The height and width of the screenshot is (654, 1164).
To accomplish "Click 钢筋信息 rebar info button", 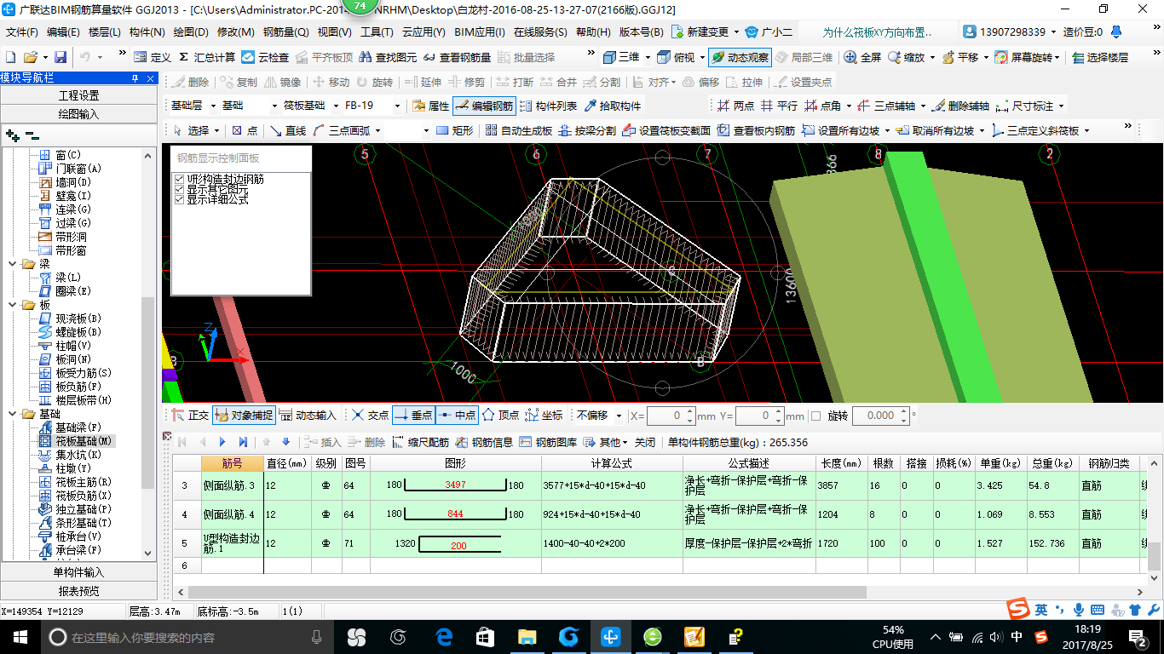I will [485, 443].
